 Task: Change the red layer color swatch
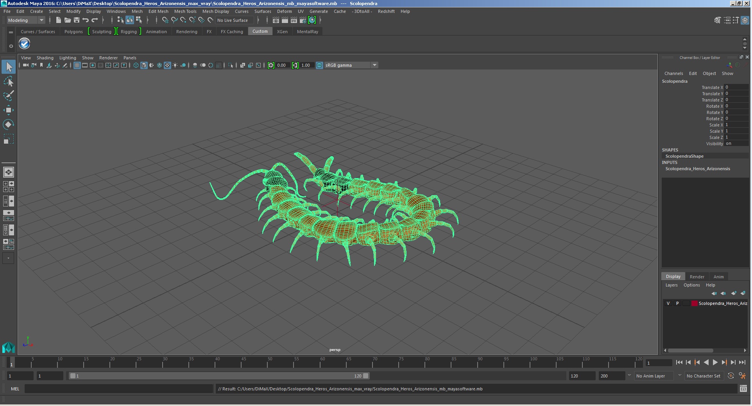click(695, 303)
